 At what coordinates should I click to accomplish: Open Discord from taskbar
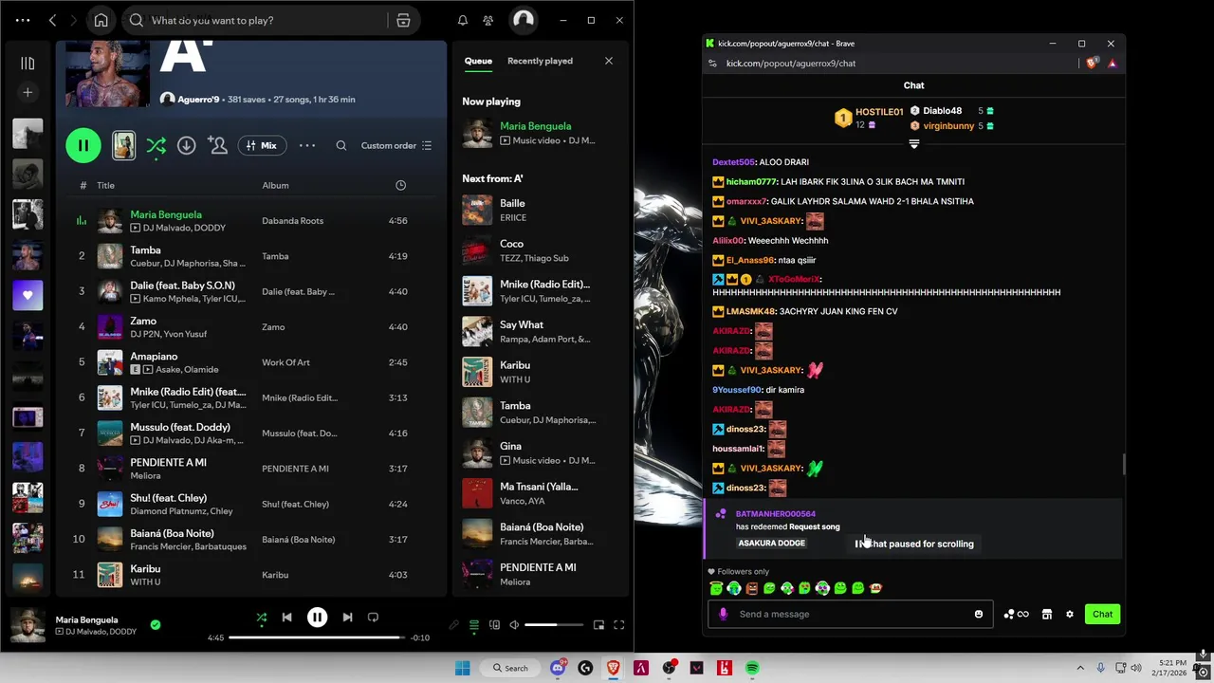[x=558, y=668]
